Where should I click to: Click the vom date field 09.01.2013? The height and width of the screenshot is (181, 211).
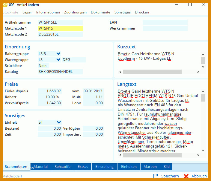tap(93, 91)
